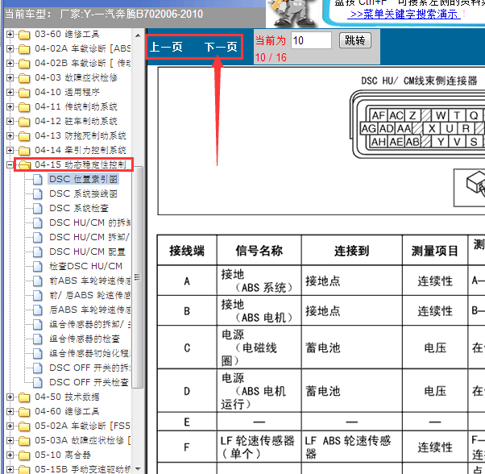Expand the 04-11 传统制动系统 node
This screenshot has height=474, width=485.
(10, 106)
